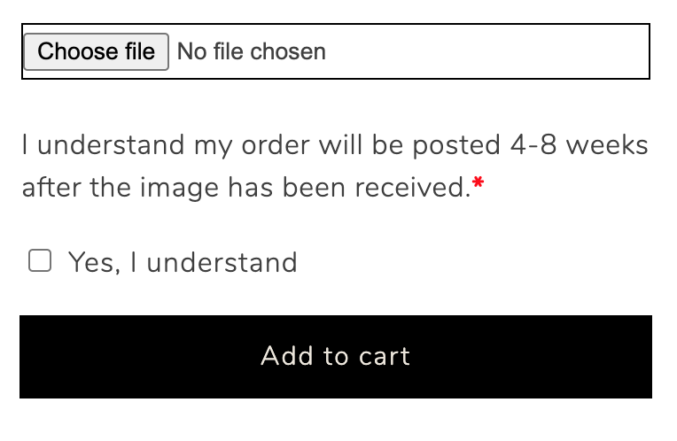Viewport: 677px width, 441px height.
Task: Select the word "understand" beside the checkbox
Action: (222, 262)
